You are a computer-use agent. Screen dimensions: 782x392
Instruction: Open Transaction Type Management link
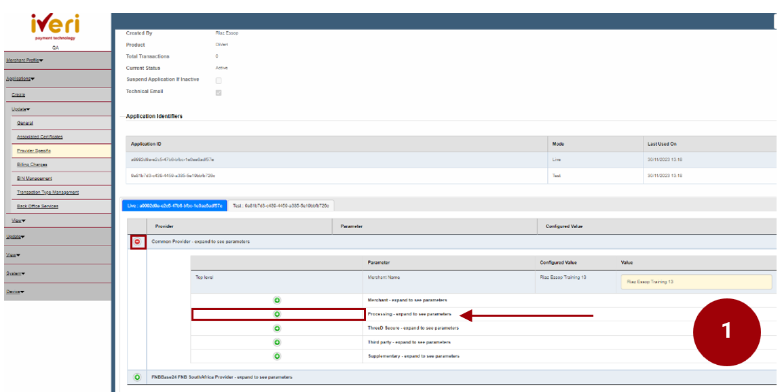pyautogui.click(x=48, y=193)
